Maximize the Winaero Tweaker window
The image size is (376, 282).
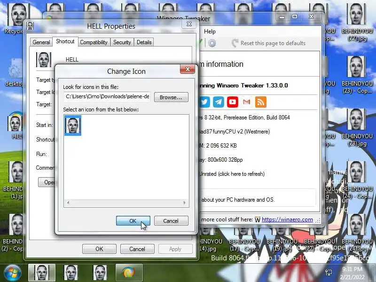click(x=295, y=17)
